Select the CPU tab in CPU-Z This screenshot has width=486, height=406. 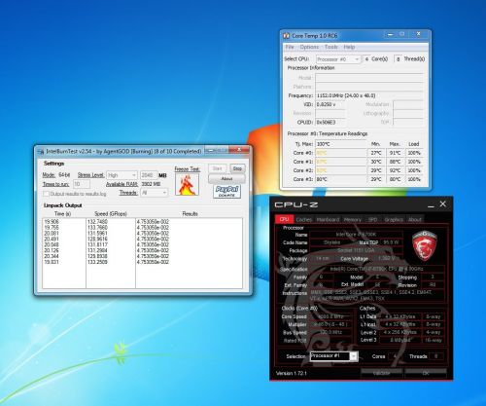point(284,219)
